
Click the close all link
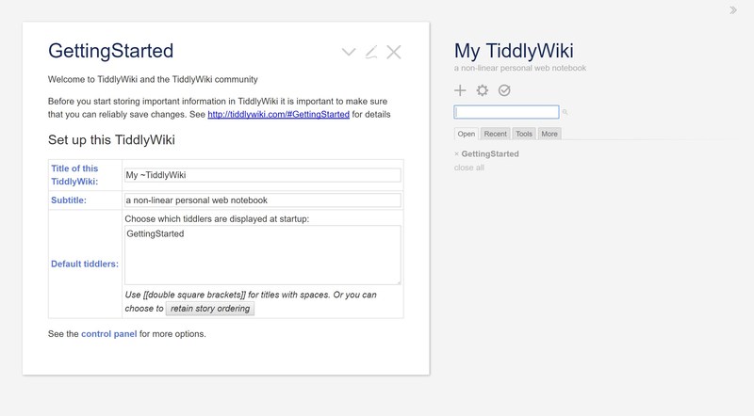(x=468, y=168)
